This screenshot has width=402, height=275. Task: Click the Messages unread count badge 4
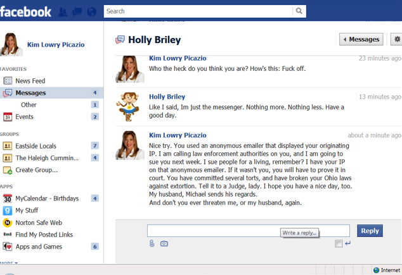tap(95, 92)
